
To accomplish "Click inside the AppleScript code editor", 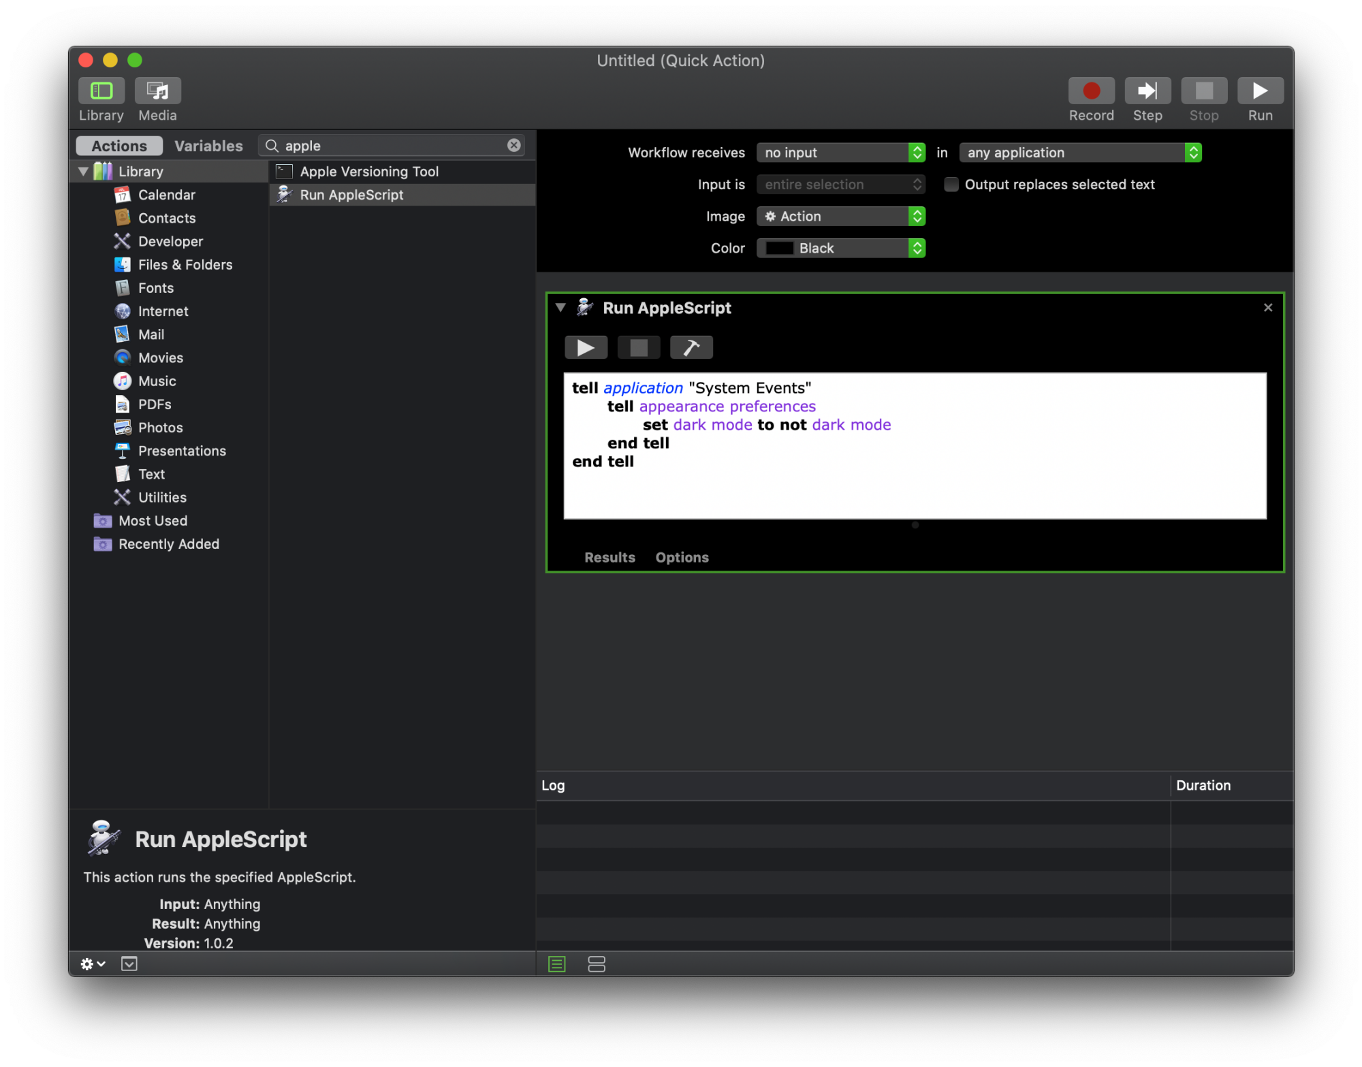I will click(915, 446).
